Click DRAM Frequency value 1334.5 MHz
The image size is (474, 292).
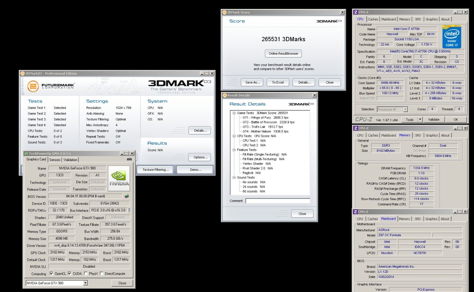(422, 168)
